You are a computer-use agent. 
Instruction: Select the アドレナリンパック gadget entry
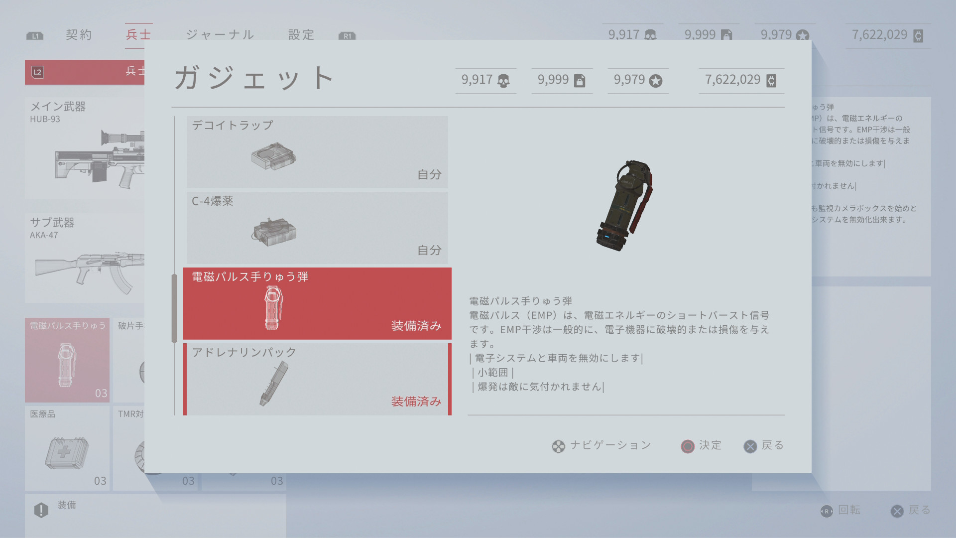point(317,379)
